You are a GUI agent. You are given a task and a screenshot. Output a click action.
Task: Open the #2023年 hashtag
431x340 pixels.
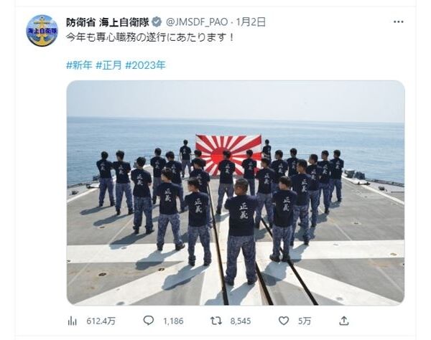tap(145, 65)
